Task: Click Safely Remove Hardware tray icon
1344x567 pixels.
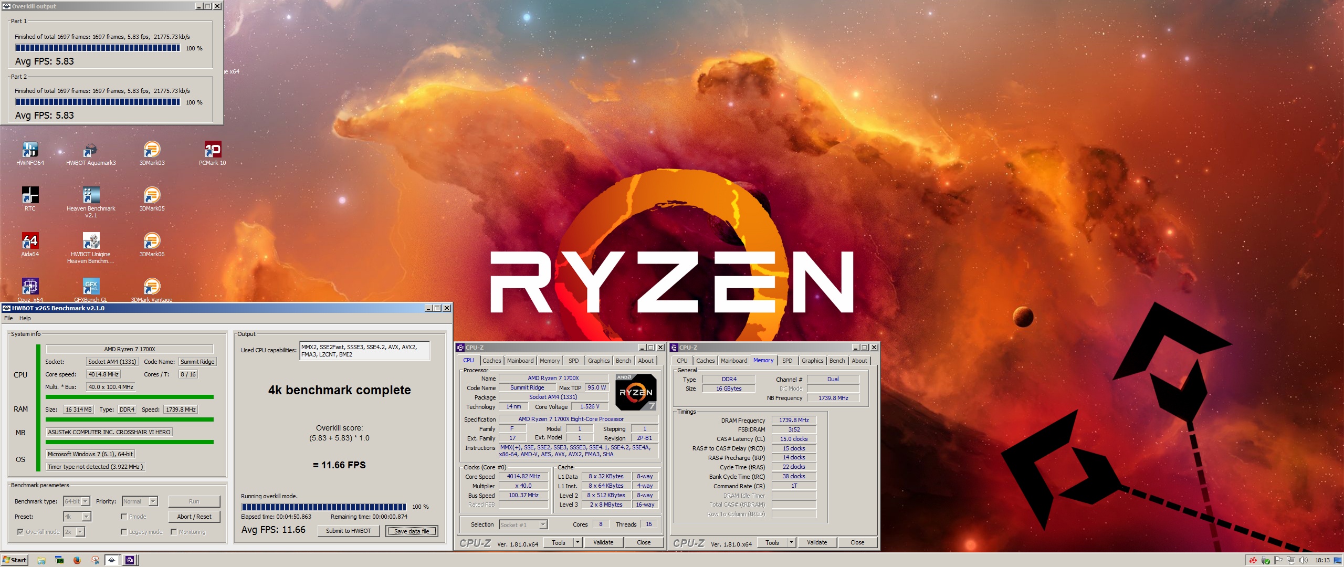Action: tap(1266, 560)
